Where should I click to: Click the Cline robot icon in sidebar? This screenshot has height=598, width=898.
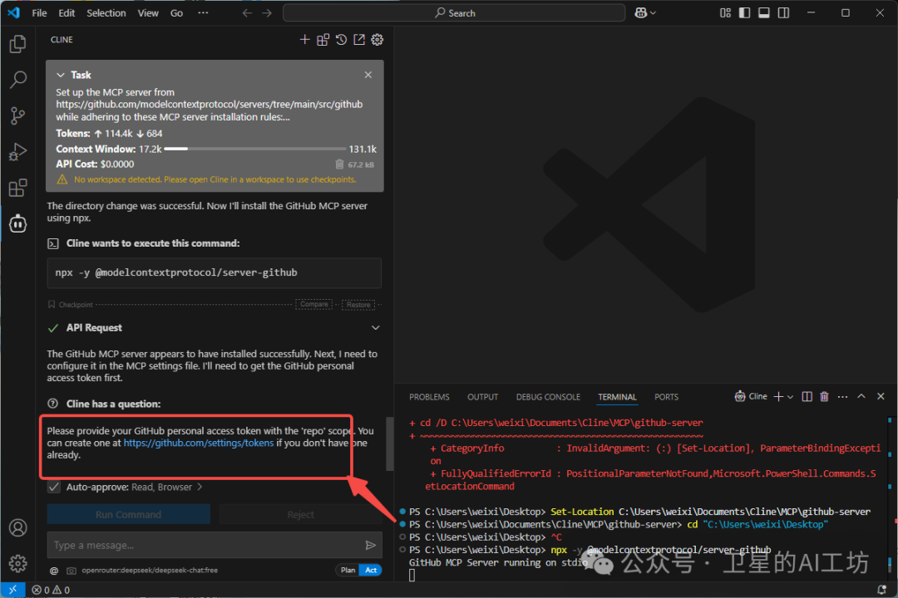[x=17, y=223]
